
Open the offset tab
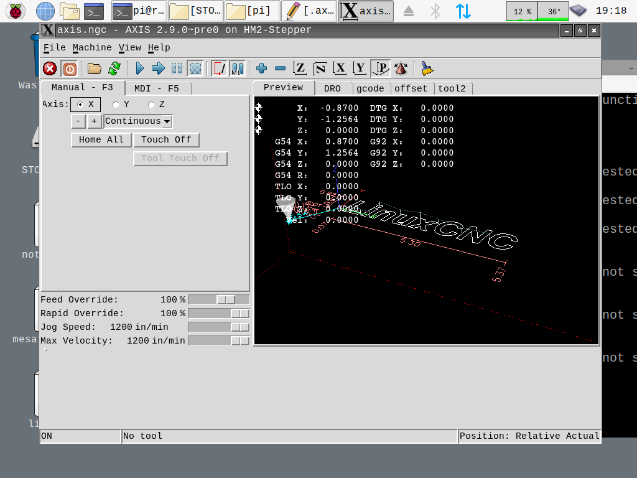[411, 88]
